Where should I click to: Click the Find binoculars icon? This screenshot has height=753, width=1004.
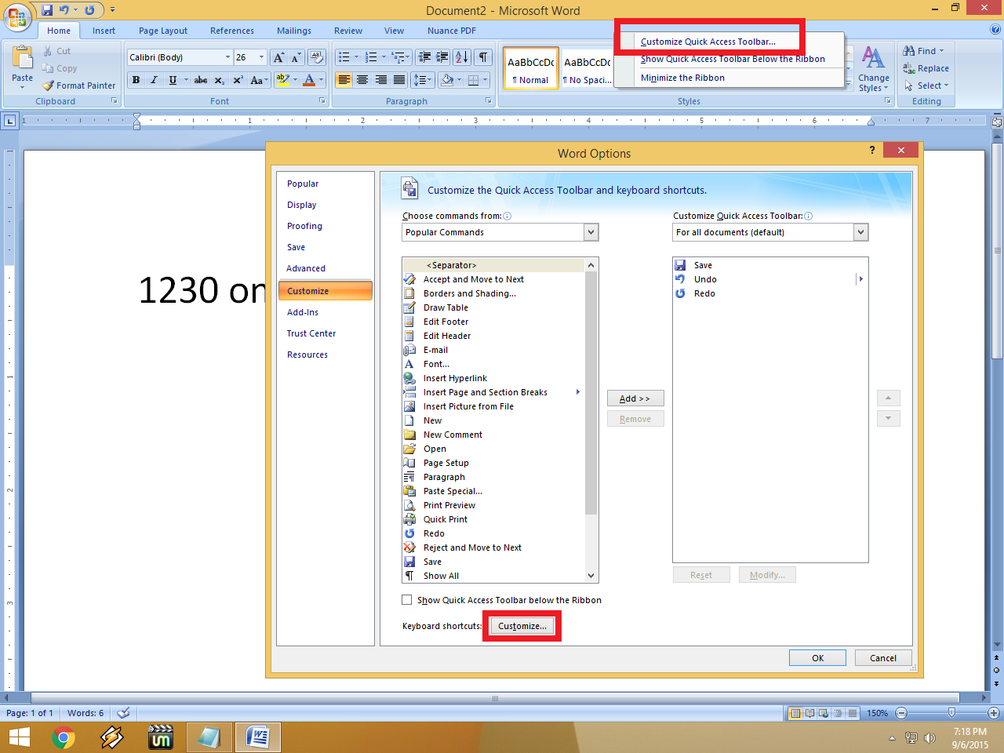click(x=909, y=51)
